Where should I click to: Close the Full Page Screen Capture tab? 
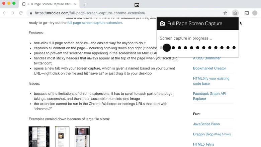point(75,4)
